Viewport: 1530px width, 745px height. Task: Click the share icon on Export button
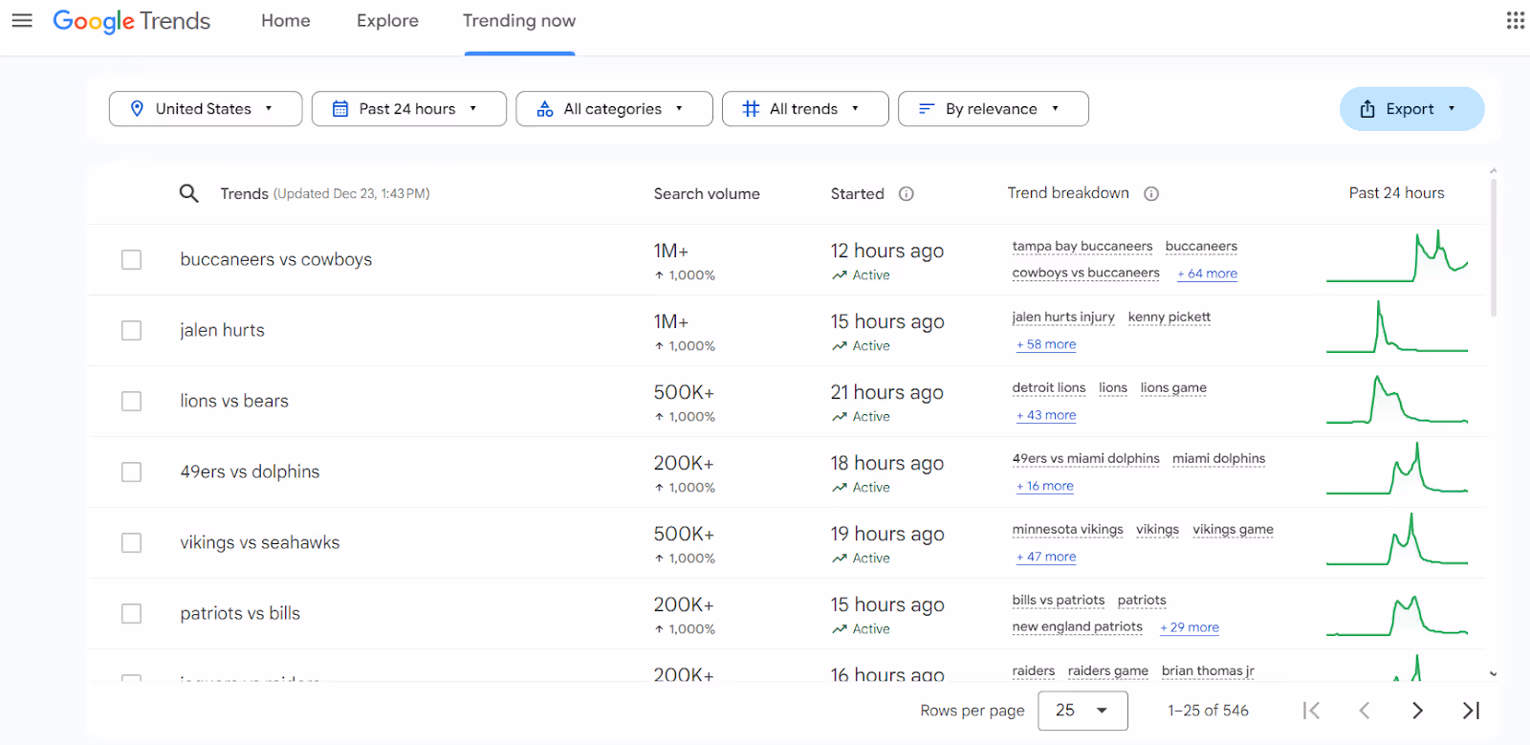pos(1367,109)
